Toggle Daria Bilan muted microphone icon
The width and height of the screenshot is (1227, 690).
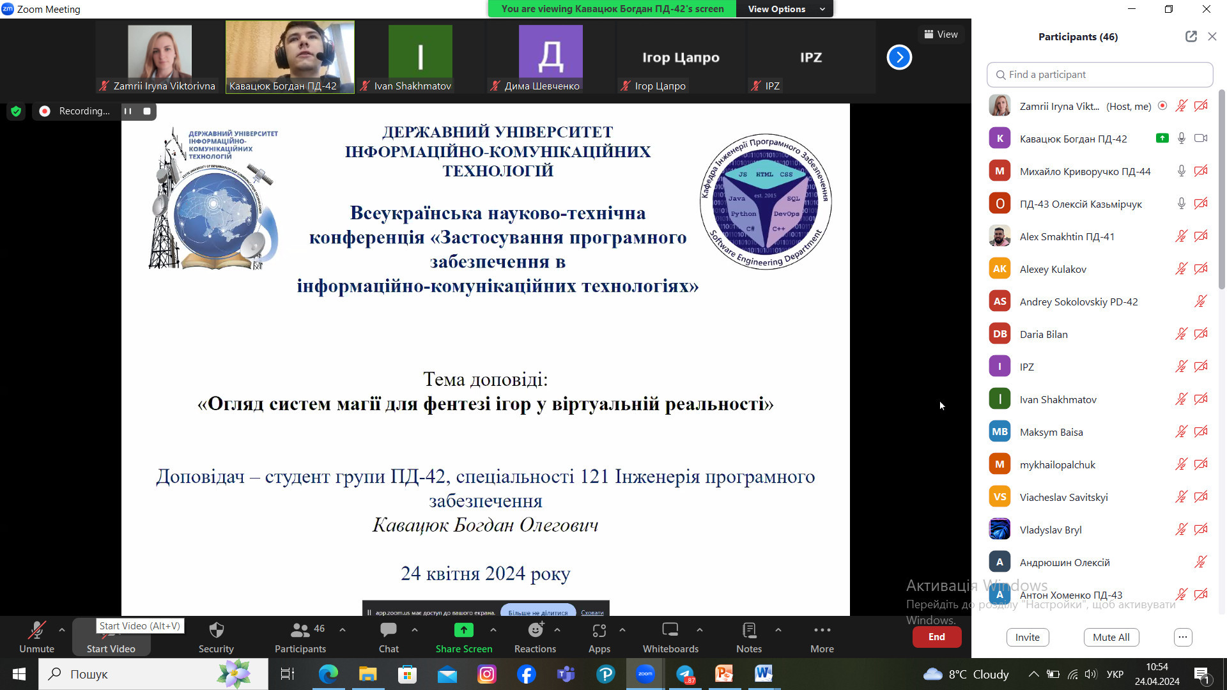click(x=1182, y=334)
